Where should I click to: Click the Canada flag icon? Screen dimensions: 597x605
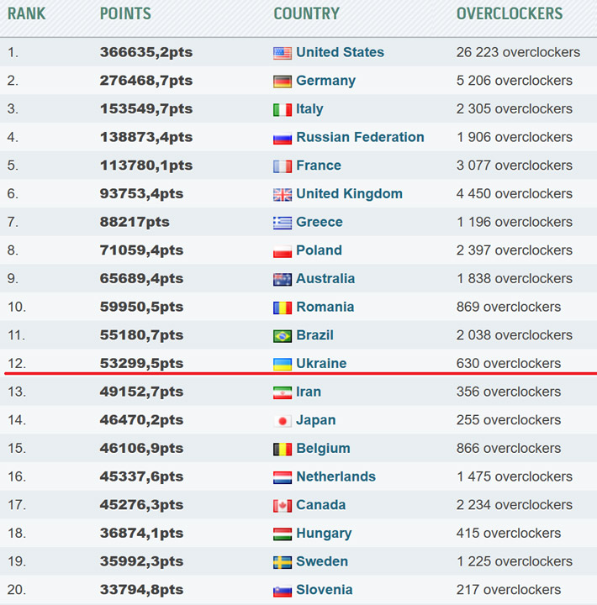coord(283,506)
